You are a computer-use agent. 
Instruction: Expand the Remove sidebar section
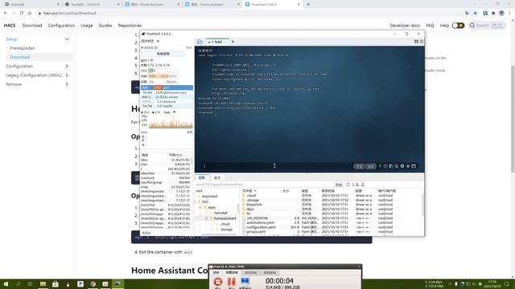click(67, 84)
